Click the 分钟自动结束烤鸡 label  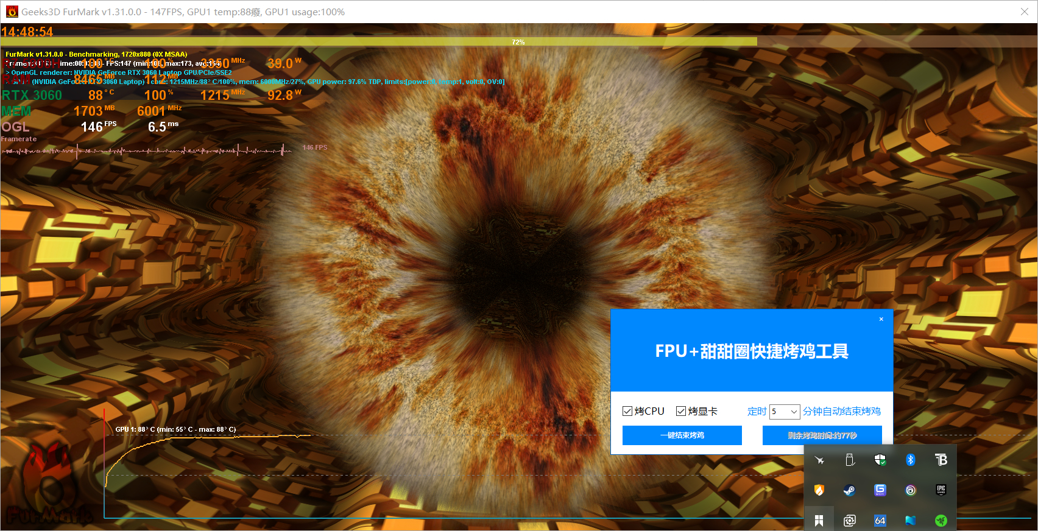tap(842, 412)
